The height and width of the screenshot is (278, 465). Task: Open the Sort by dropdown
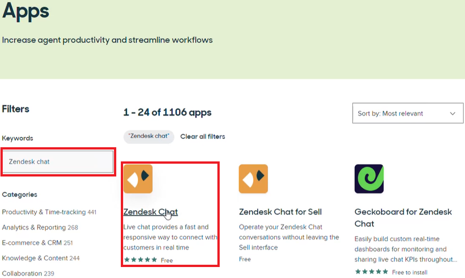pyautogui.click(x=407, y=113)
